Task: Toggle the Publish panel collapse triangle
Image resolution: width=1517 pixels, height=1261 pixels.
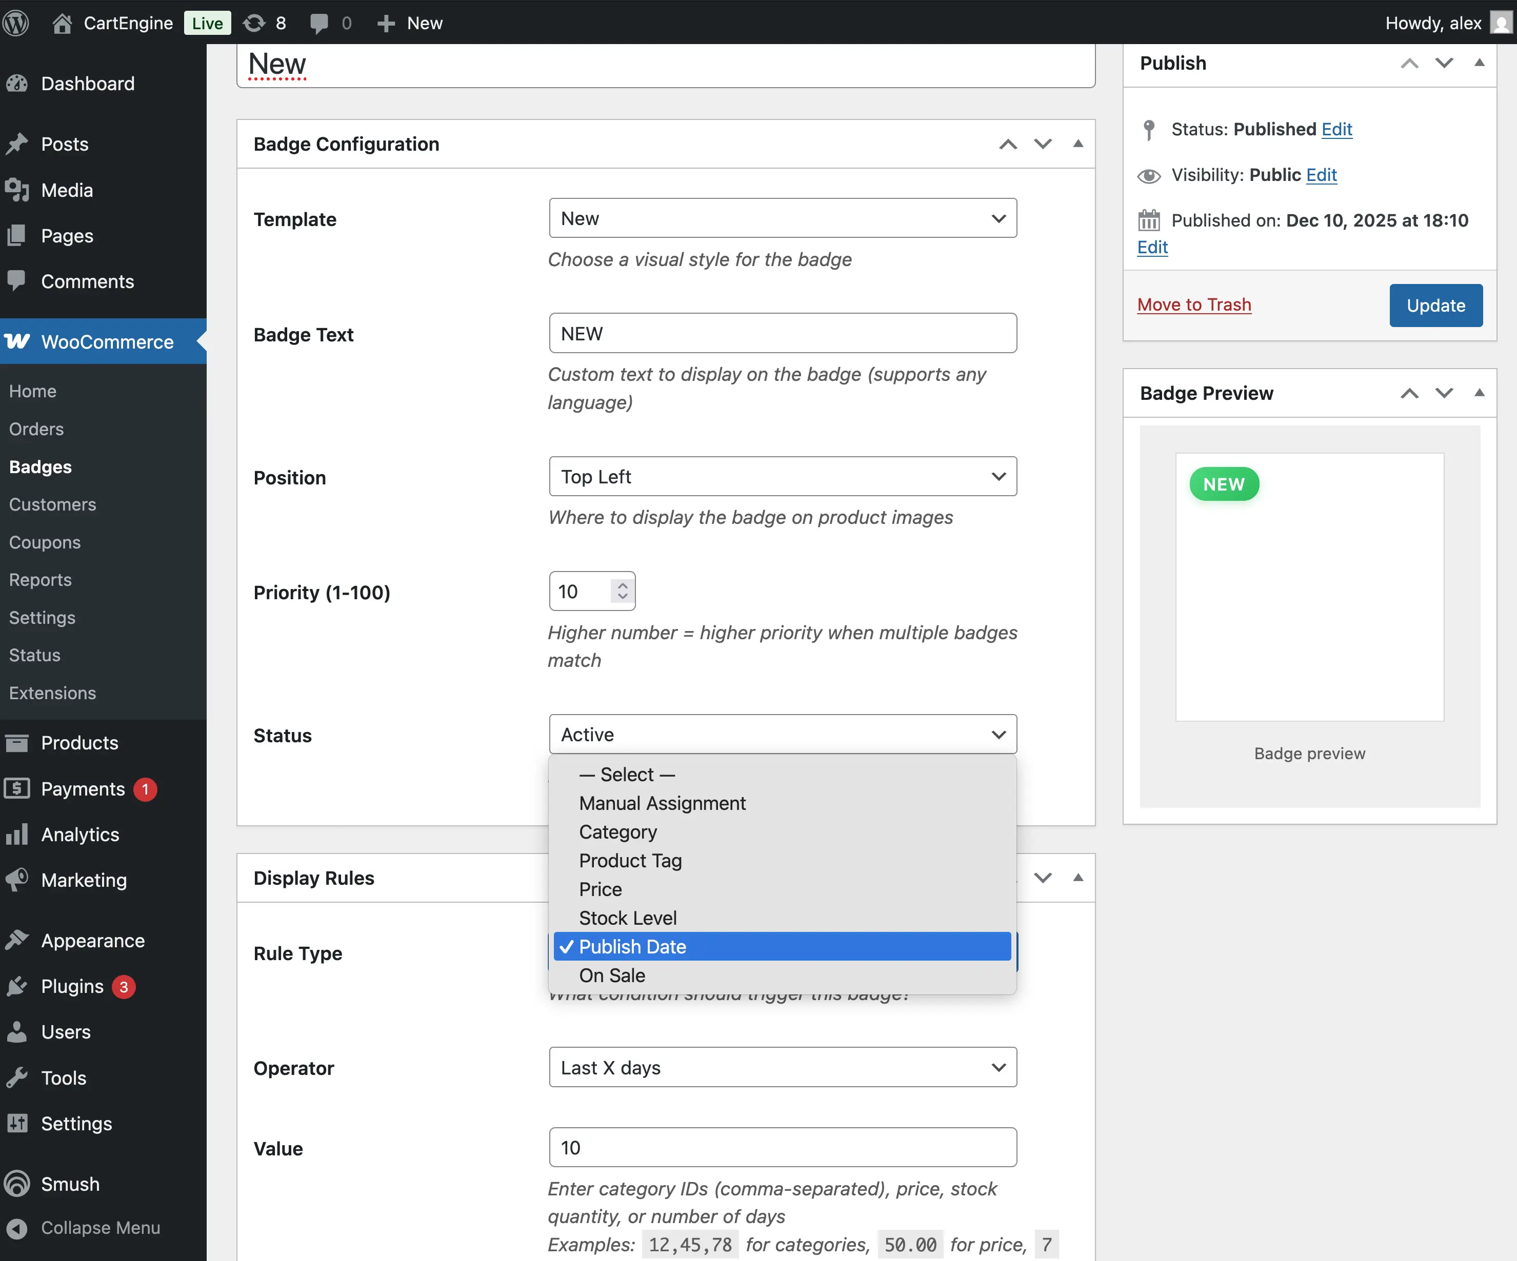Action: (1479, 63)
